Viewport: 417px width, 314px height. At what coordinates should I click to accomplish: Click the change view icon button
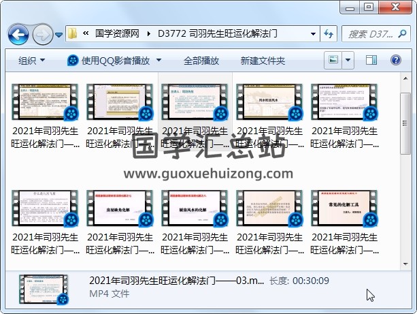point(333,60)
